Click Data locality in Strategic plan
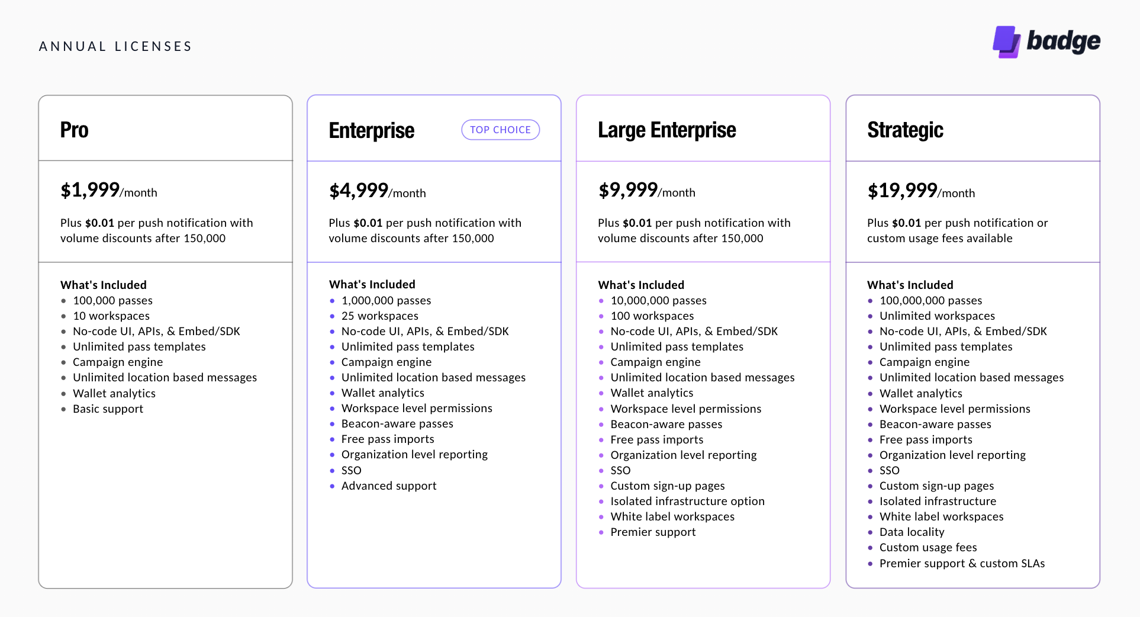Viewport: 1140px width, 617px height. click(912, 532)
